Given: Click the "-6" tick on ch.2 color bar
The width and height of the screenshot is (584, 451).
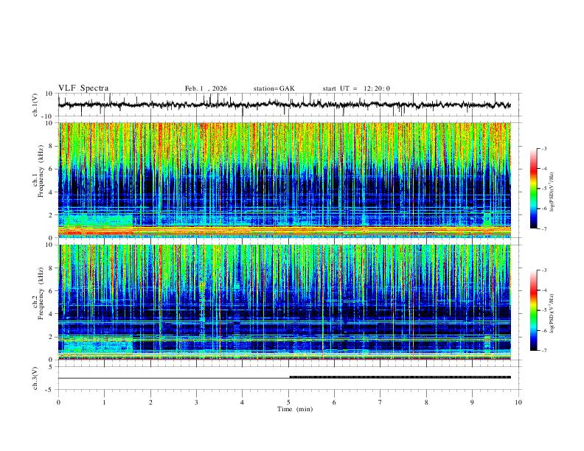Looking at the screenshot, I should click(x=543, y=330).
